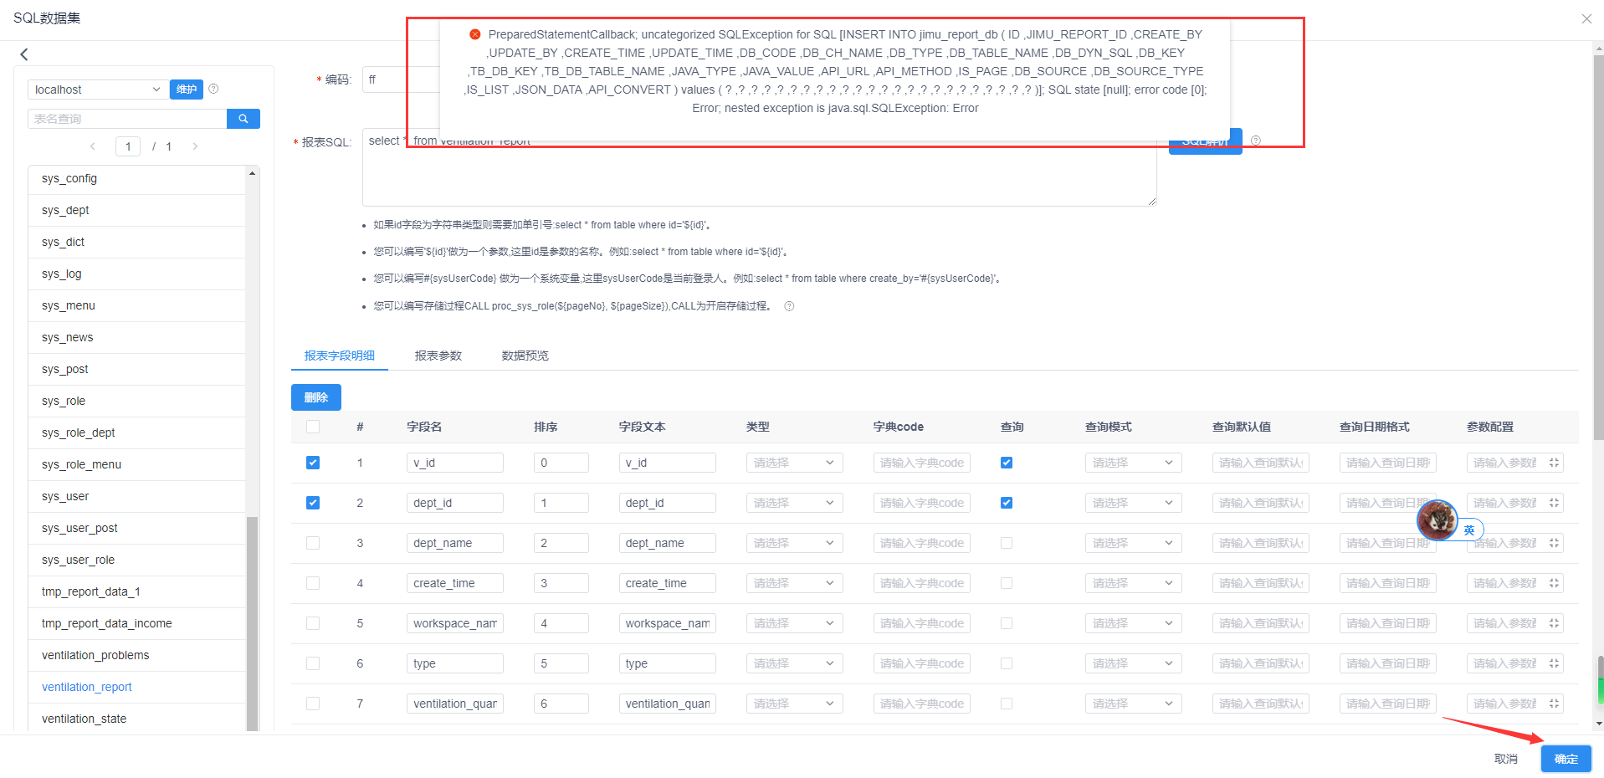This screenshot has width=1604, height=778.
Task: Go to next page of table list
Action: tap(195, 146)
